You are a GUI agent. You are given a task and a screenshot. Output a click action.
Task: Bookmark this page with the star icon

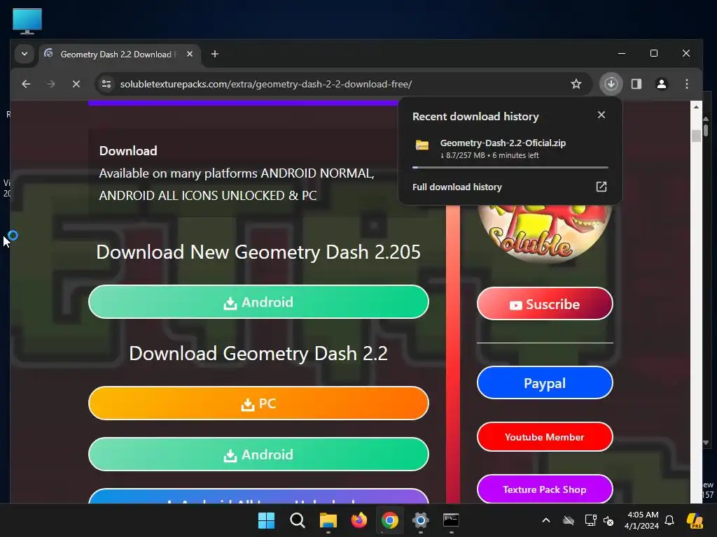(x=576, y=84)
